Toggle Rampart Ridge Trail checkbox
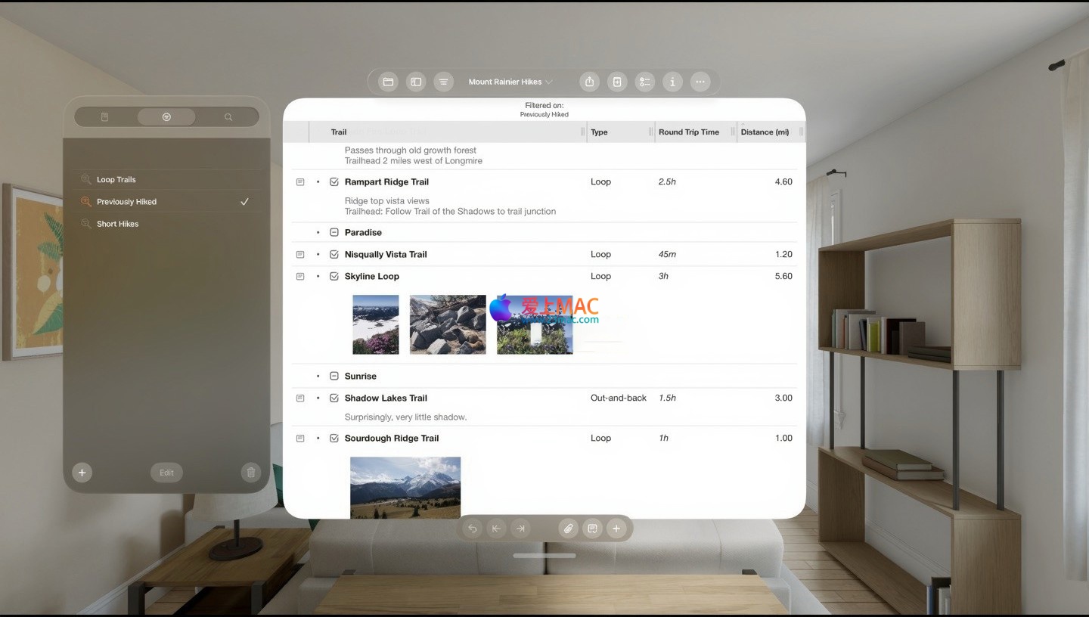This screenshot has height=617, width=1089. (334, 181)
